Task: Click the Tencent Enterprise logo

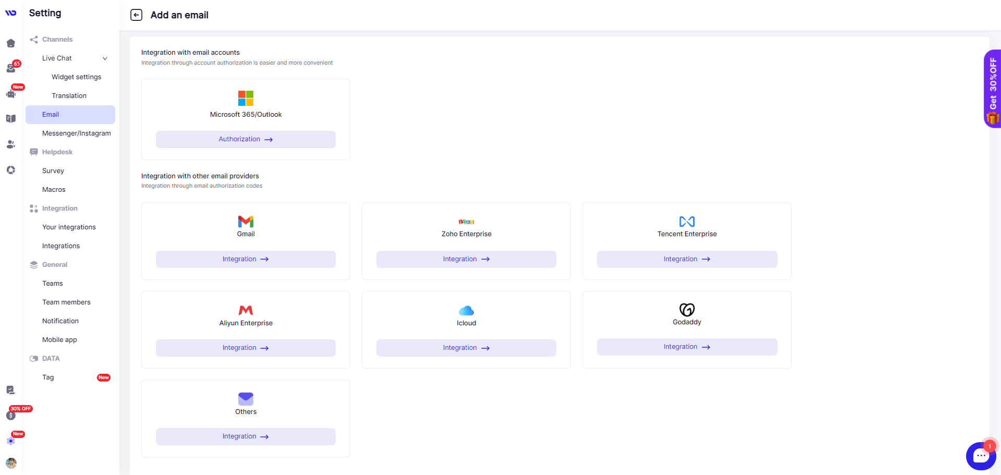Action: click(x=687, y=222)
